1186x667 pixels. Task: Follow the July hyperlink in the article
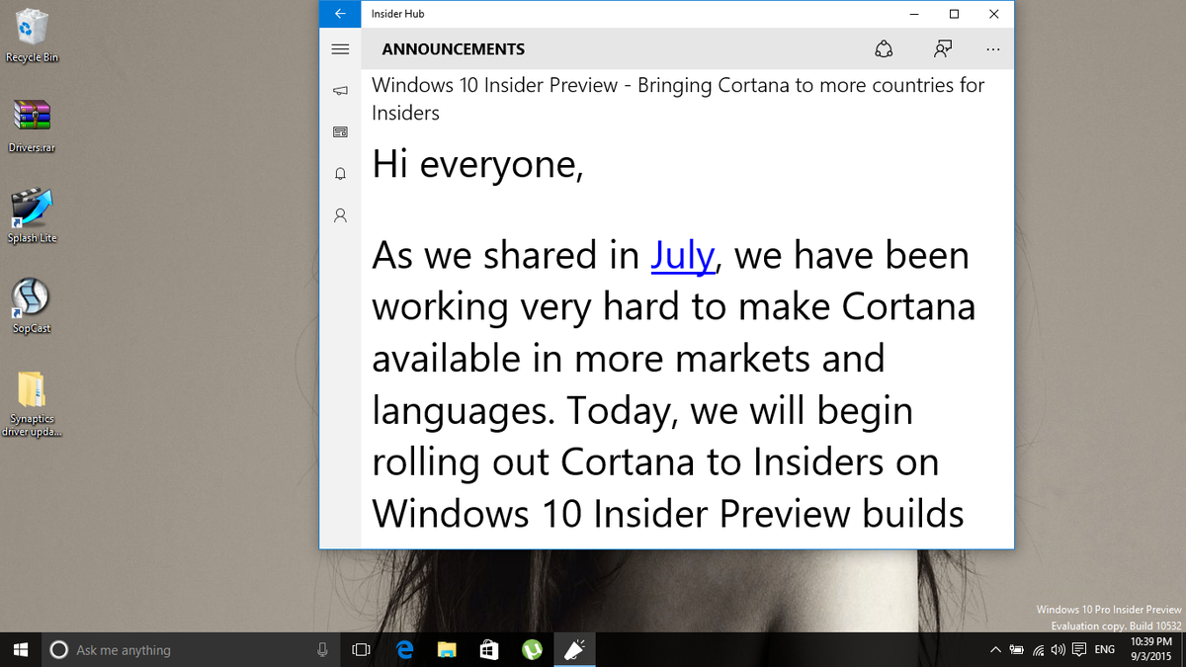tap(683, 255)
